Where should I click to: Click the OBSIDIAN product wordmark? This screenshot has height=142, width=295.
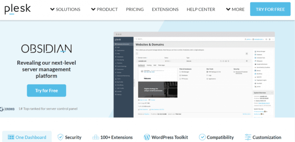[x=46, y=49]
